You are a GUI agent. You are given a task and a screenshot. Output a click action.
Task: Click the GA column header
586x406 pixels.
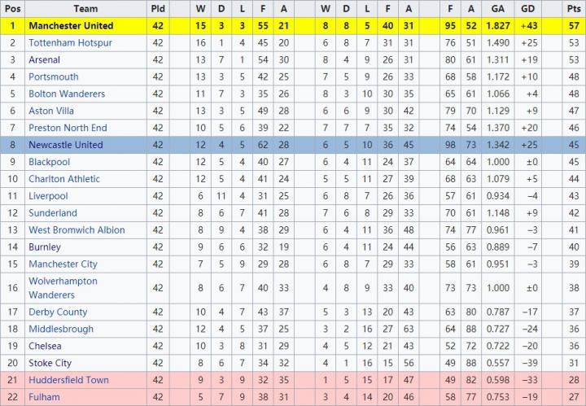coord(498,9)
